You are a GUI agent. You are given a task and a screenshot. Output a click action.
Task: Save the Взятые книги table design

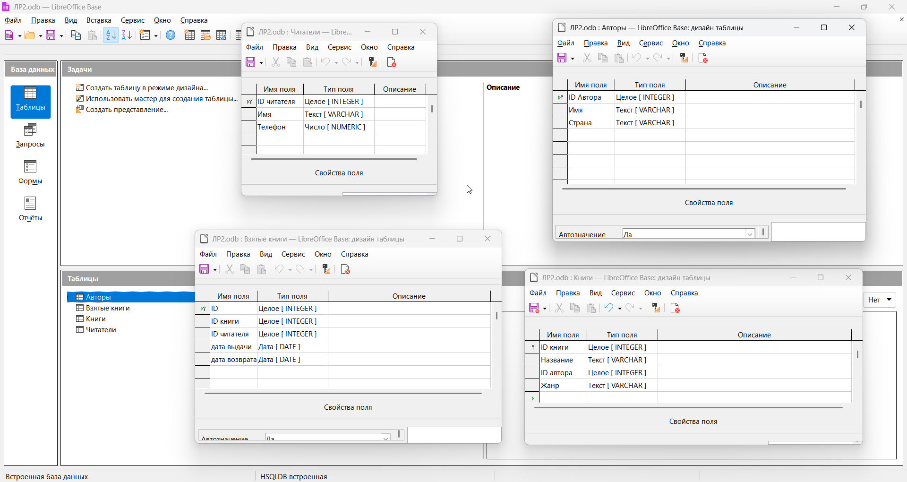[x=204, y=269]
